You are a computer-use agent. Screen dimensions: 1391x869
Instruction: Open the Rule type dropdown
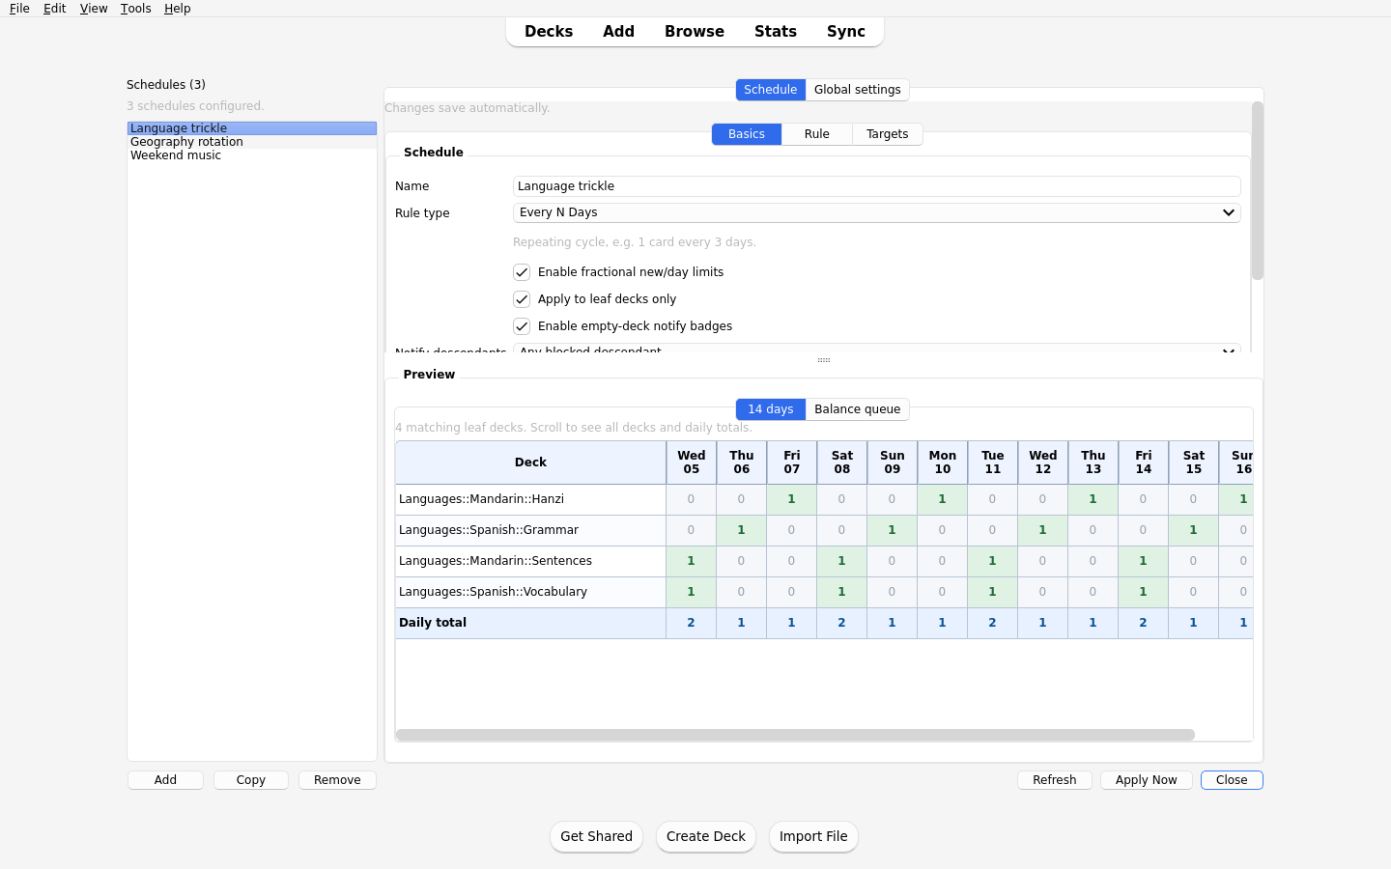pyautogui.click(x=876, y=212)
